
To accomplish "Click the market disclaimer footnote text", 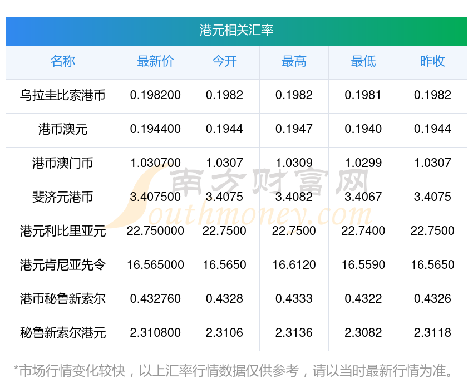I will (234, 370).
